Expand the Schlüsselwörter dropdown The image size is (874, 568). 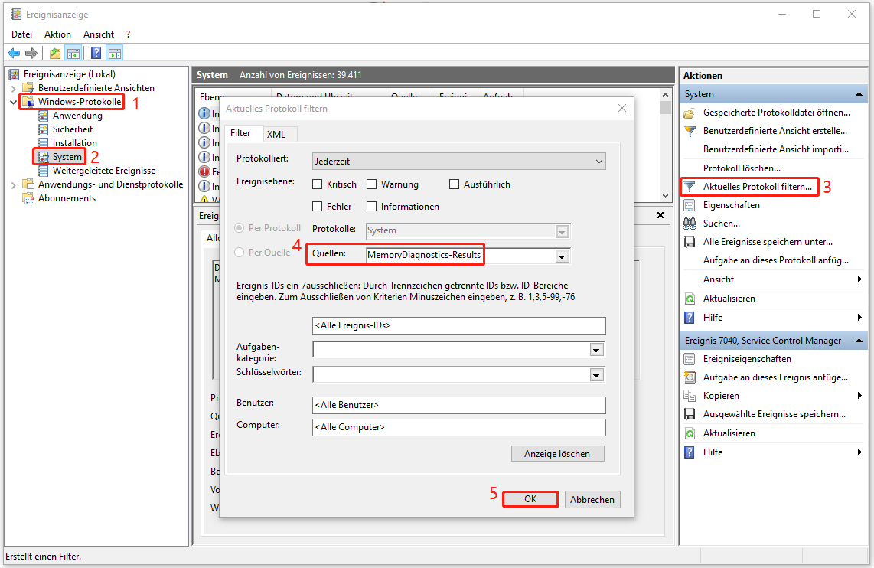click(x=596, y=374)
